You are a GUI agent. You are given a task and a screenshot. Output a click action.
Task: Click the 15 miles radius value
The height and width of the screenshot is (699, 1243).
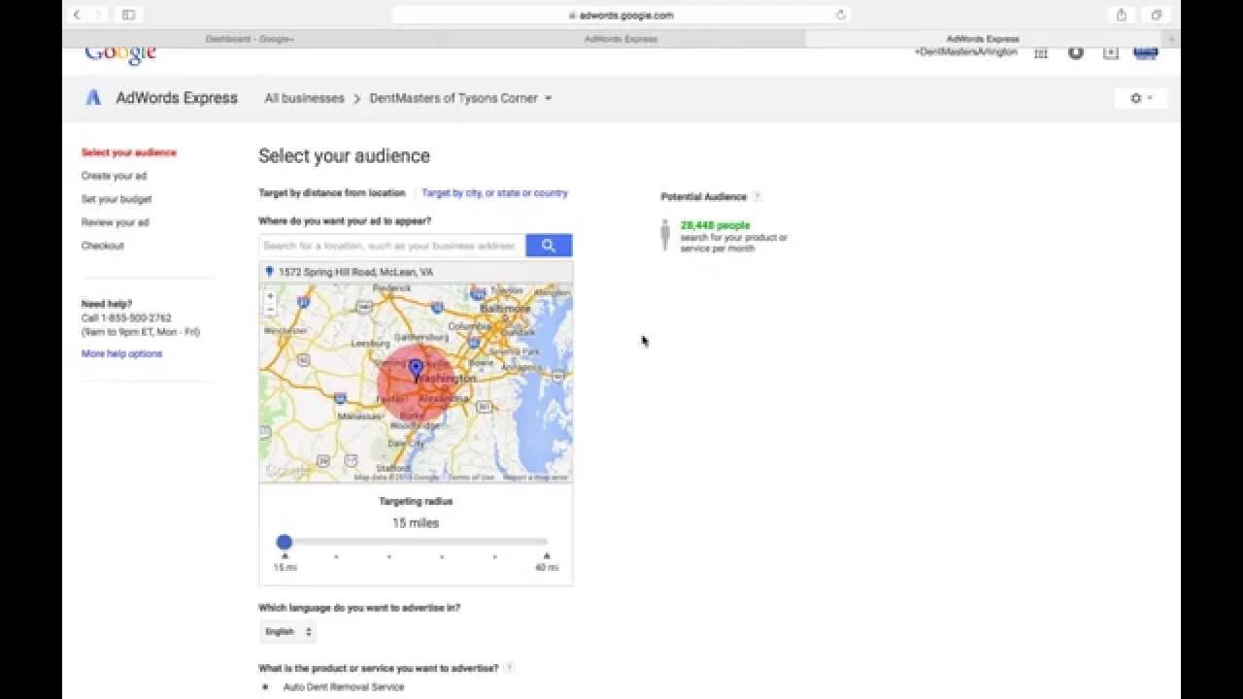click(416, 523)
